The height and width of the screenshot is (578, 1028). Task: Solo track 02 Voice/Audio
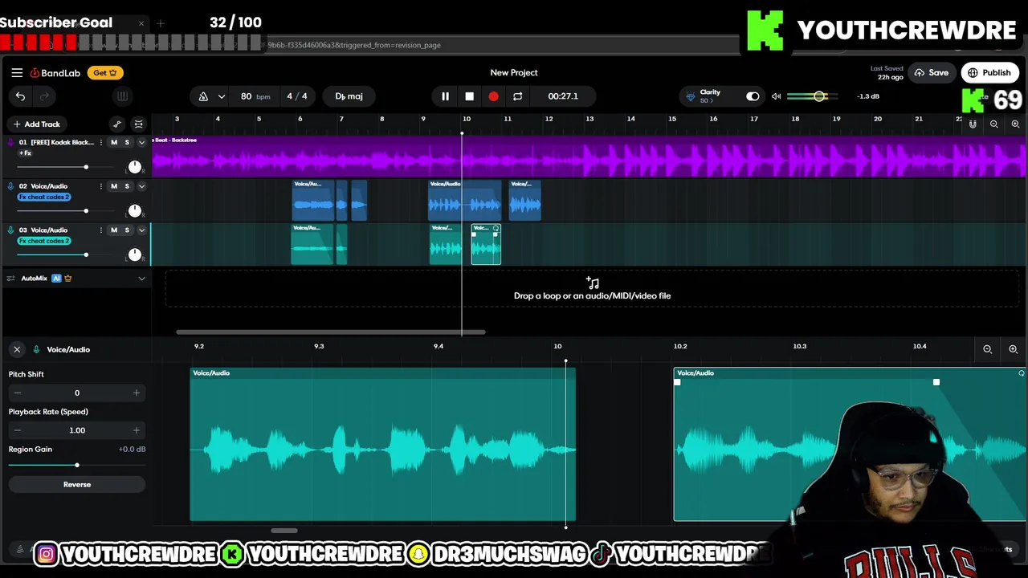click(127, 186)
